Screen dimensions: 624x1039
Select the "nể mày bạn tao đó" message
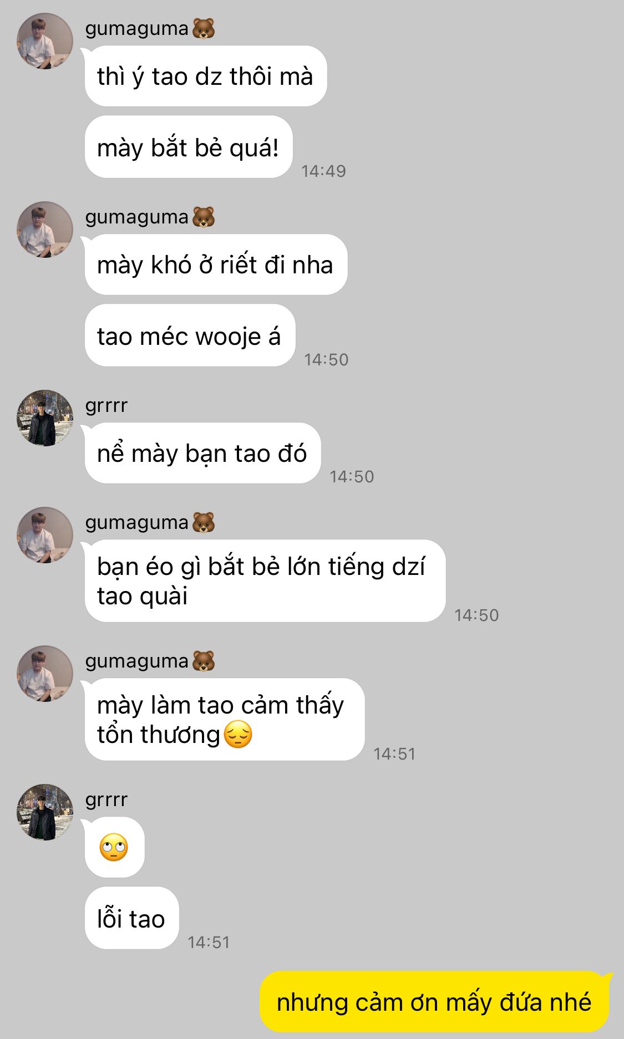coord(202,453)
